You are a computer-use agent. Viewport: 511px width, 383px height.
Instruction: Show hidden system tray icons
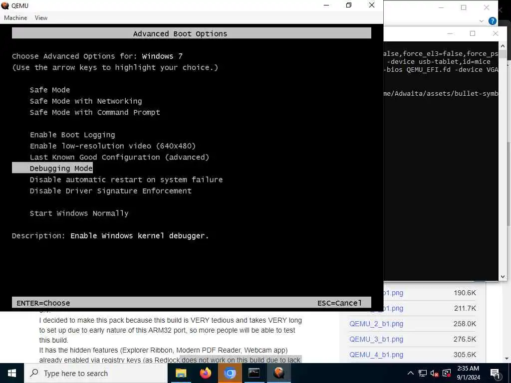coord(411,373)
